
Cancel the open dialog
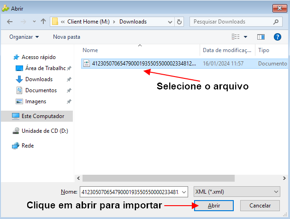260,206
